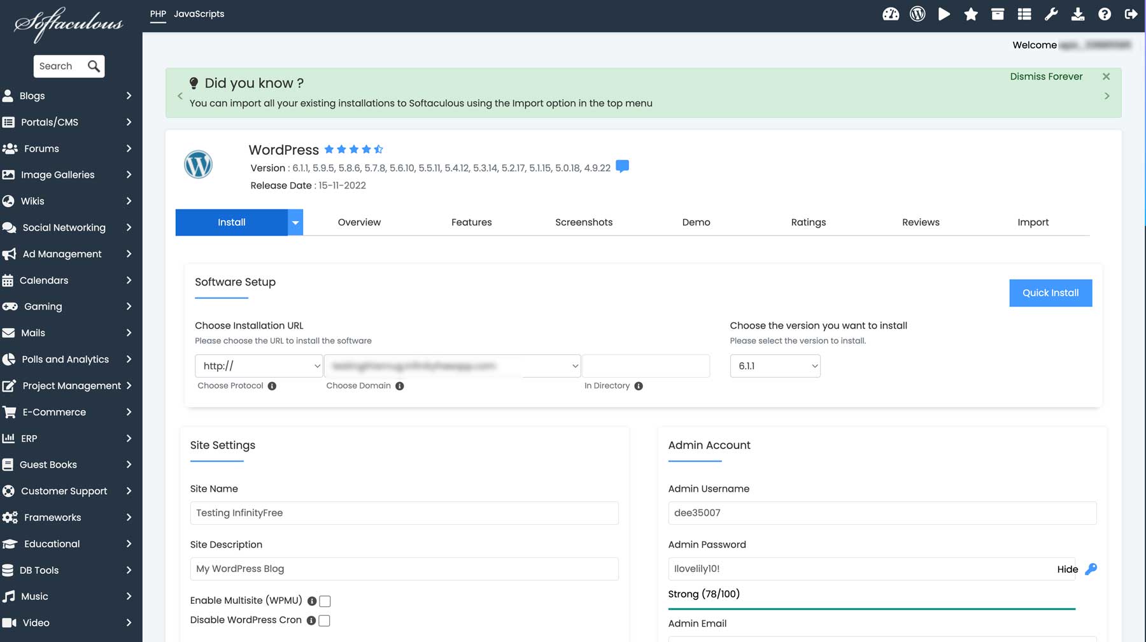Image resolution: width=1146 pixels, height=642 pixels.
Task: Open the Softaculous dashboard speedometer icon
Action: point(890,13)
